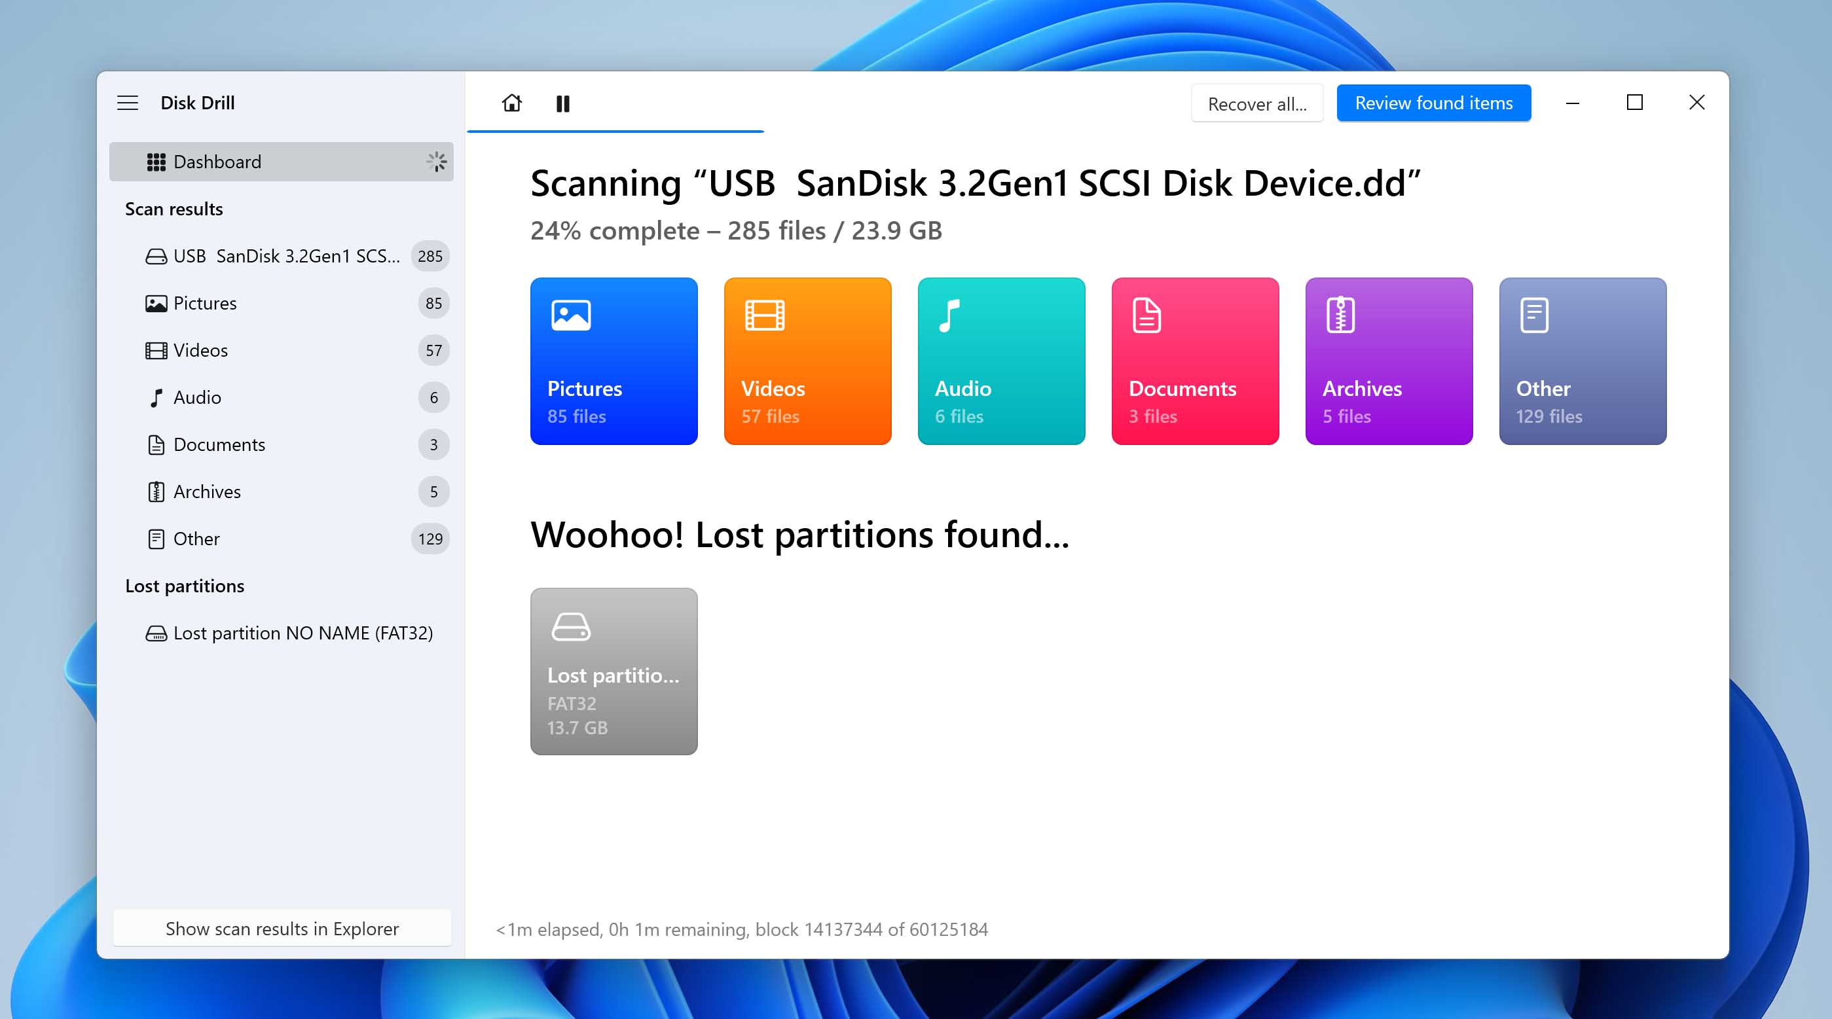This screenshot has width=1832, height=1019.
Task: Click the scanning spinner on Dashboard row
Action: 436,162
